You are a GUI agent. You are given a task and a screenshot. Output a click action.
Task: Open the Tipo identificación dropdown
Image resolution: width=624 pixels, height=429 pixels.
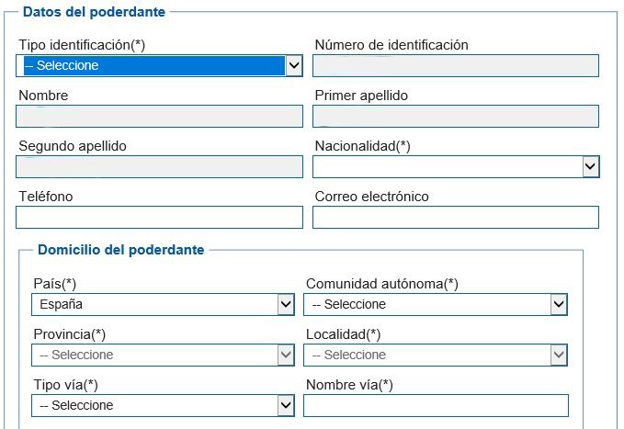coord(159,65)
